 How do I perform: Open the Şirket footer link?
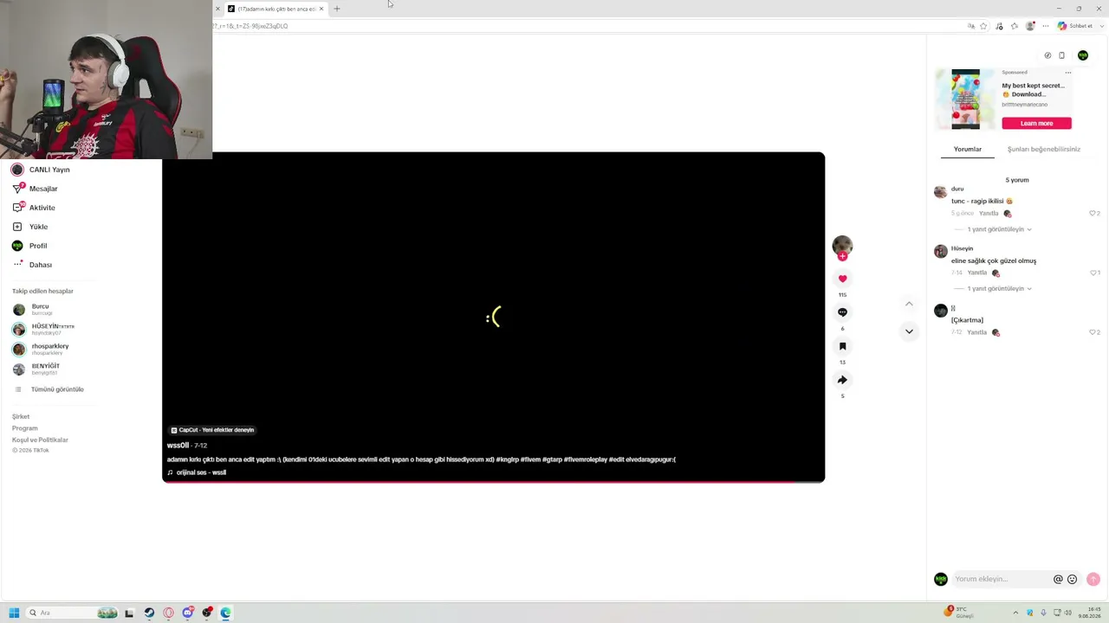tap(21, 417)
